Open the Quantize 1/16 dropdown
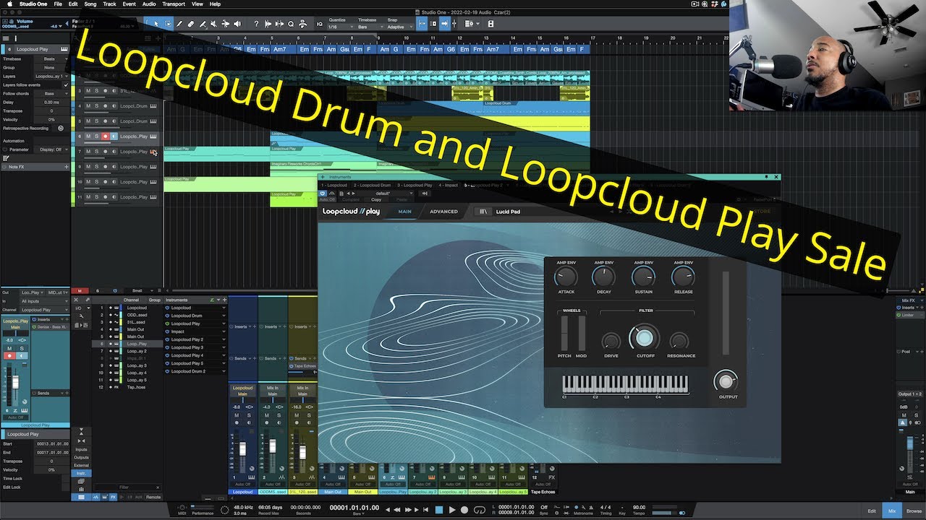This screenshot has height=520, width=926. (x=340, y=27)
